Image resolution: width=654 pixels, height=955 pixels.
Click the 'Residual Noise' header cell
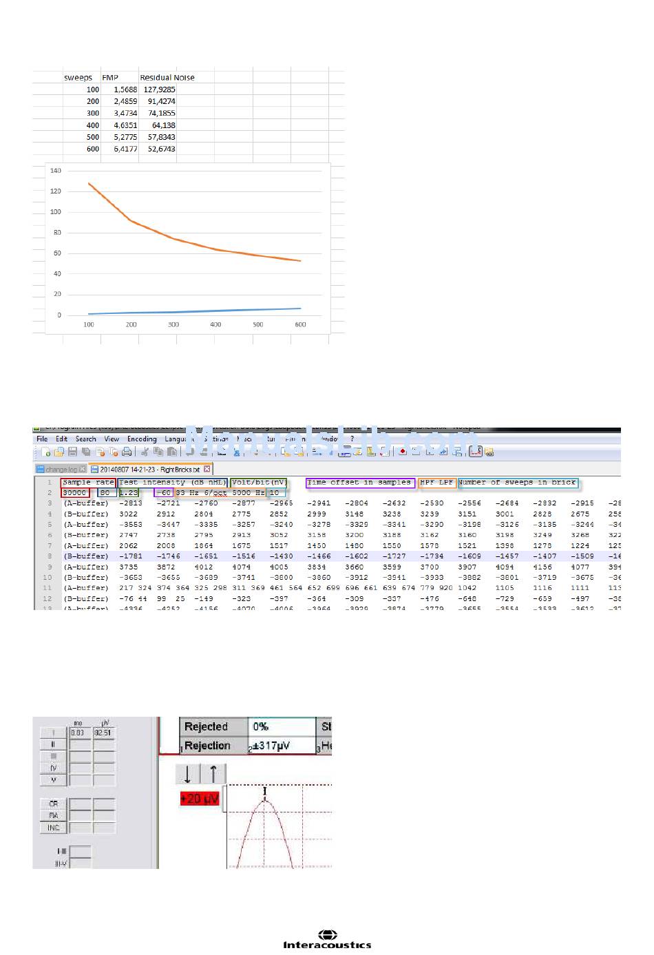tap(167, 78)
